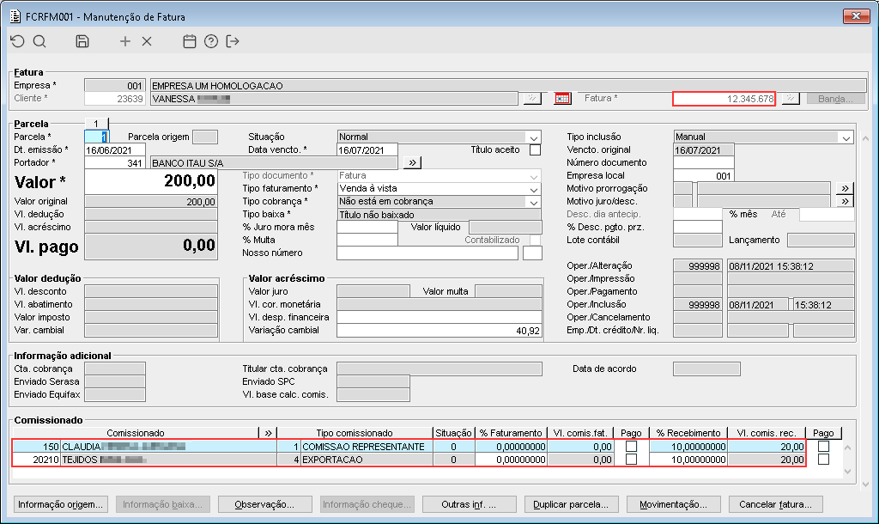Image resolution: width=879 pixels, height=524 pixels.
Task: Click the Valor field showing 200,00
Action: pyautogui.click(x=151, y=181)
